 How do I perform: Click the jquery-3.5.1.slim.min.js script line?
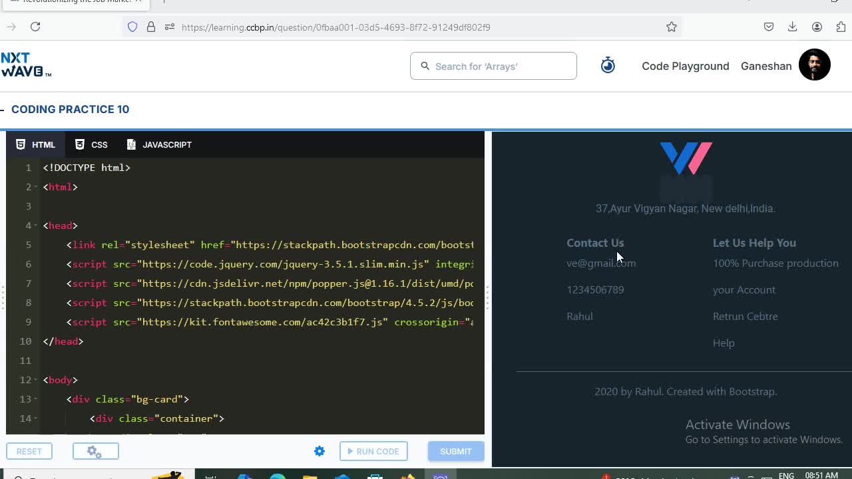pyautogui.click(x=270, y=264)
